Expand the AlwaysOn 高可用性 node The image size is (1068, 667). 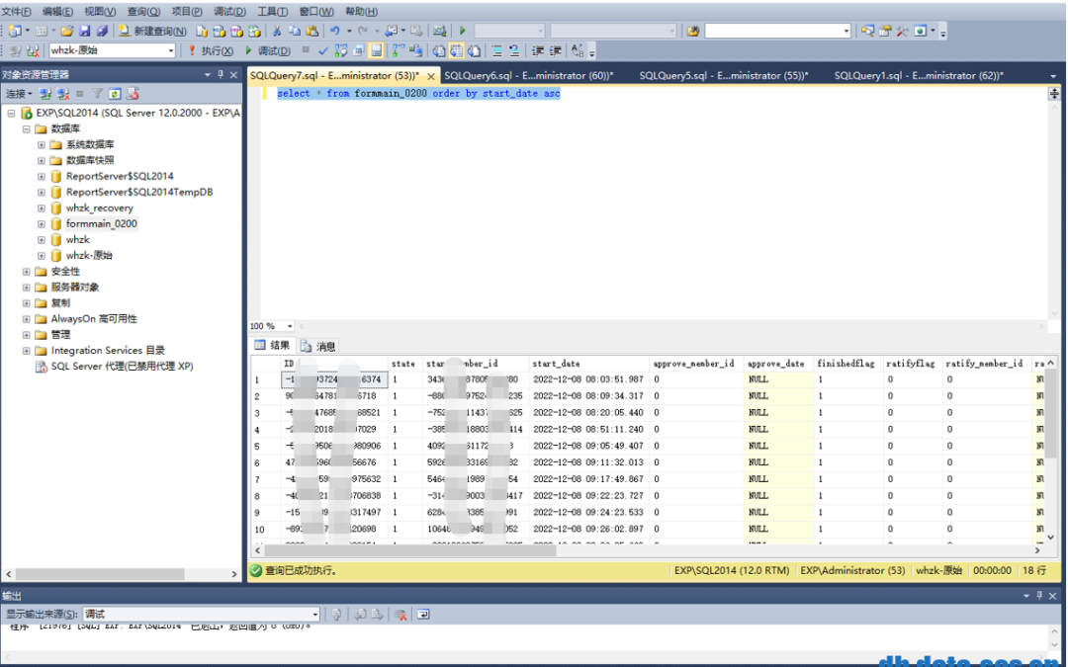[x=27, y=318]
